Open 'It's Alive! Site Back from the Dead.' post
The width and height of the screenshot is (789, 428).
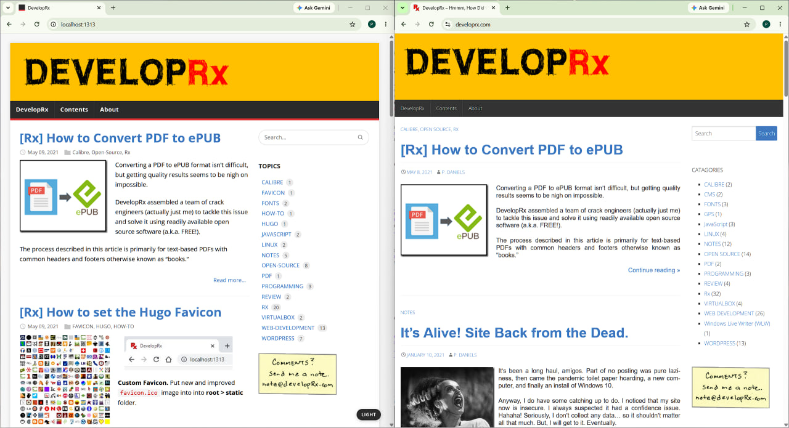[x=514, y=333]
